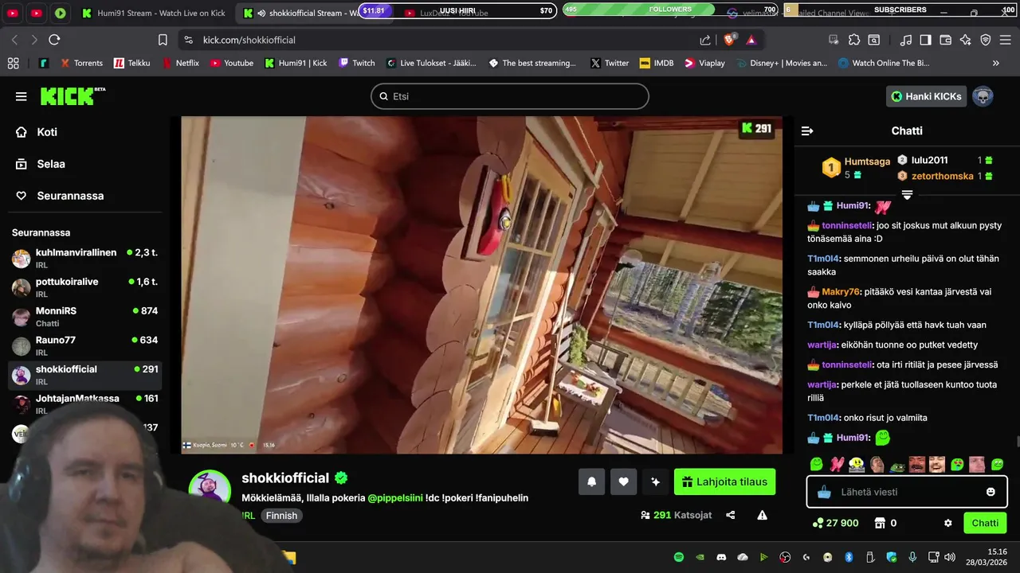Click the share icon next to Katsojat
1020x573 pixels.
[731, 515]
